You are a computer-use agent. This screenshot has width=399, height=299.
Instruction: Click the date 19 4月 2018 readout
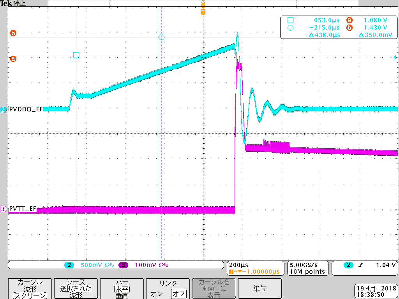pyautogui.click(x=376, y=288)
